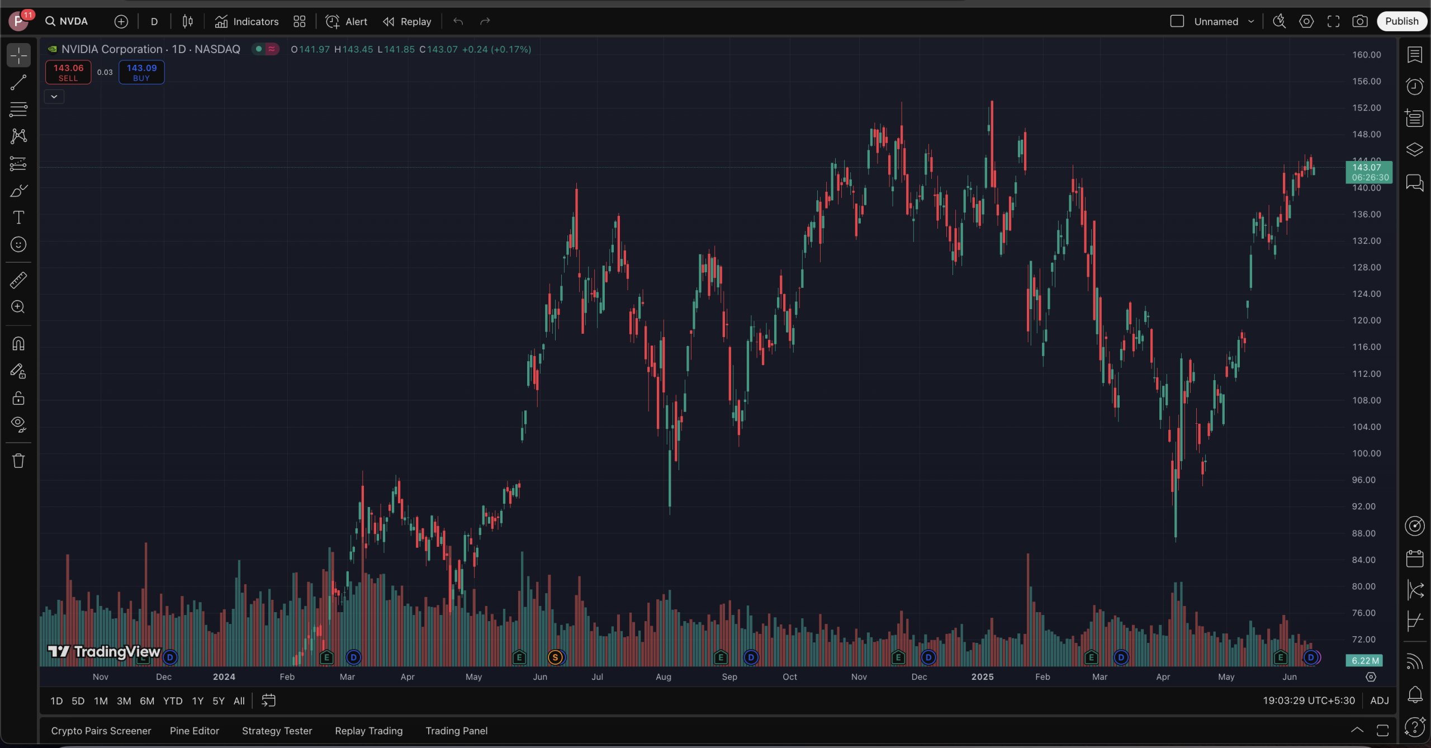Screen dimensions: 1431x748
Task: Open the Indicators dialog
Action: pos(247,21)
